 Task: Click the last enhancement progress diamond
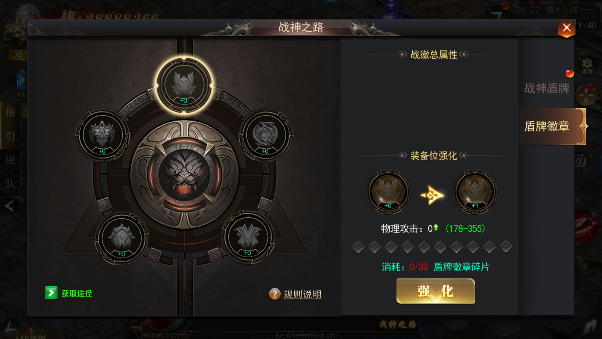[506, 247]
